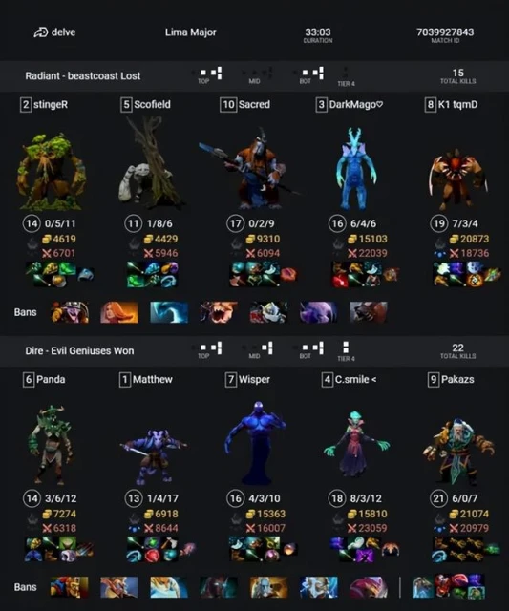Click the Radiant TOP tower status indicator
The height and width of the screenshot is (611, 509).
click(x=210, y=73)
